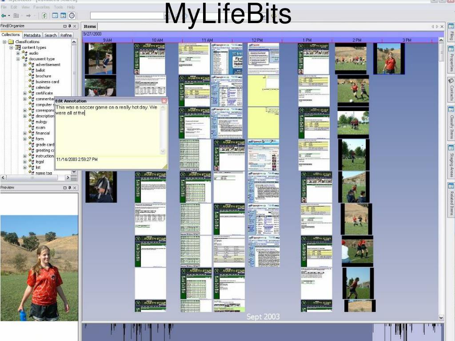Click the left tab-scroll arrow in Items pane

[x=433, y=27]
